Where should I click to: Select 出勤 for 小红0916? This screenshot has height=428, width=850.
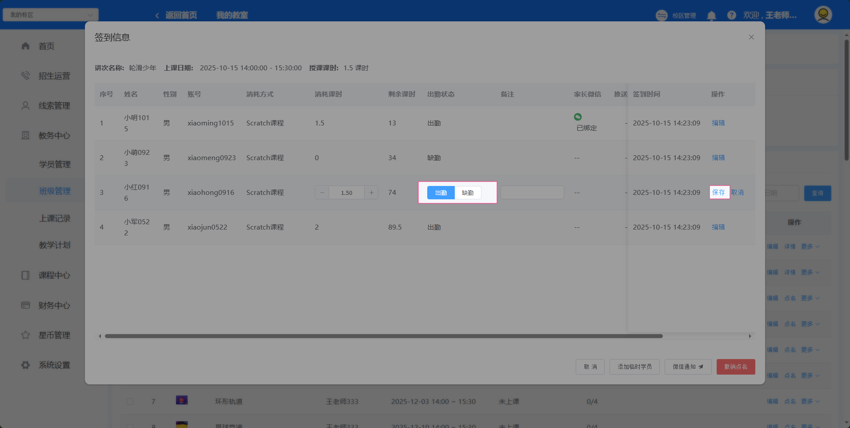[441, 193]
